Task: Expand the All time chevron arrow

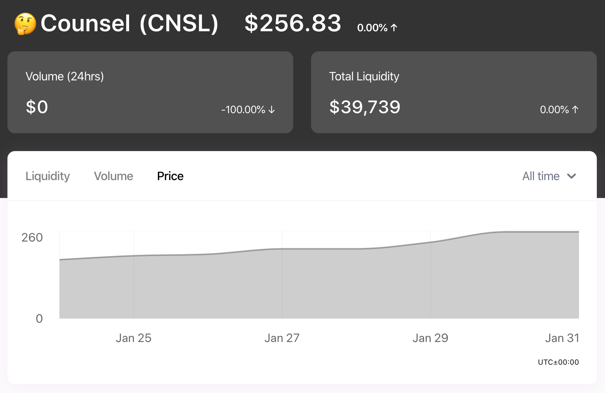Action: 572,176
